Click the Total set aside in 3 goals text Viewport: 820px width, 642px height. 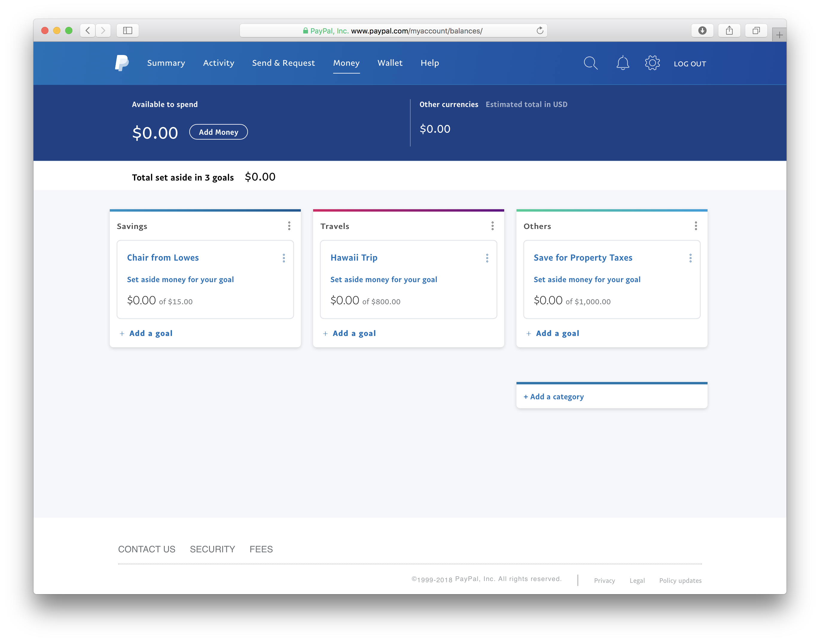point(182,178)
